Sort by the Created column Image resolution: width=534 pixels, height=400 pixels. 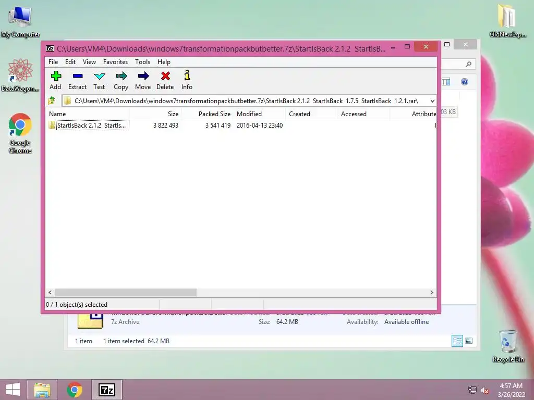(x=311, y=114)
